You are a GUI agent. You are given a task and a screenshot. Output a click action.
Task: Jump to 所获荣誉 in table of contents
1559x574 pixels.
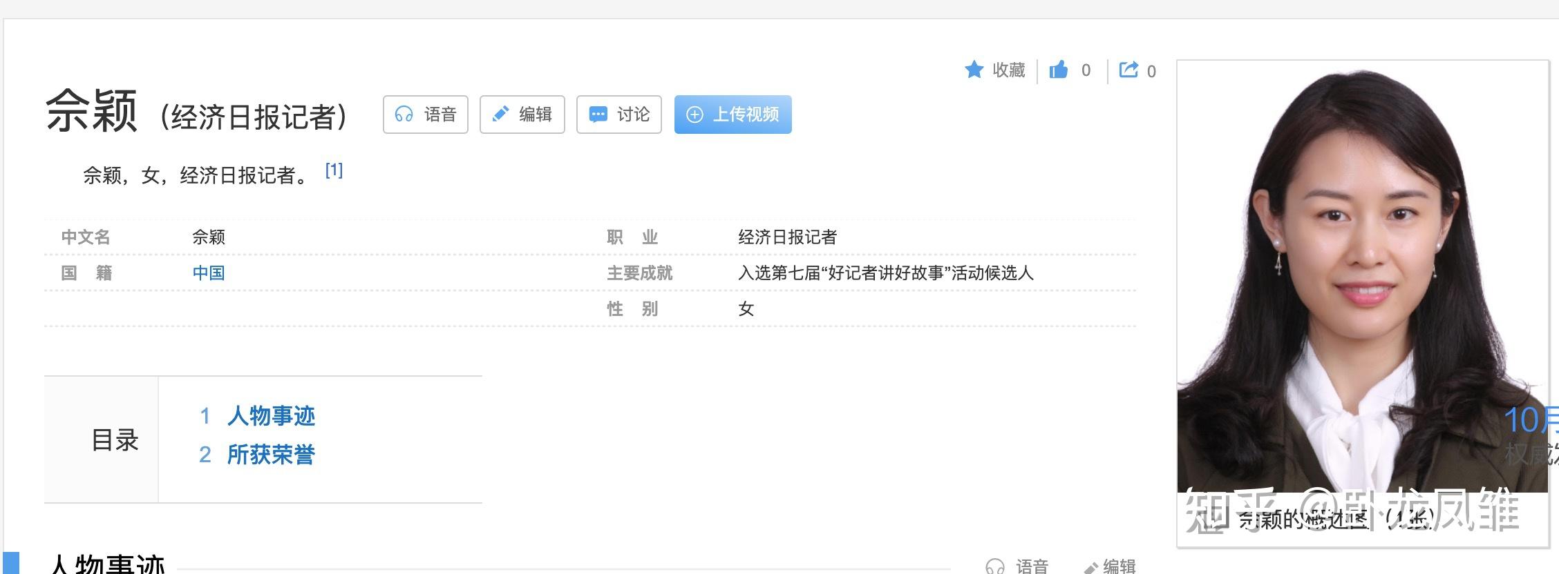point(271,455)
